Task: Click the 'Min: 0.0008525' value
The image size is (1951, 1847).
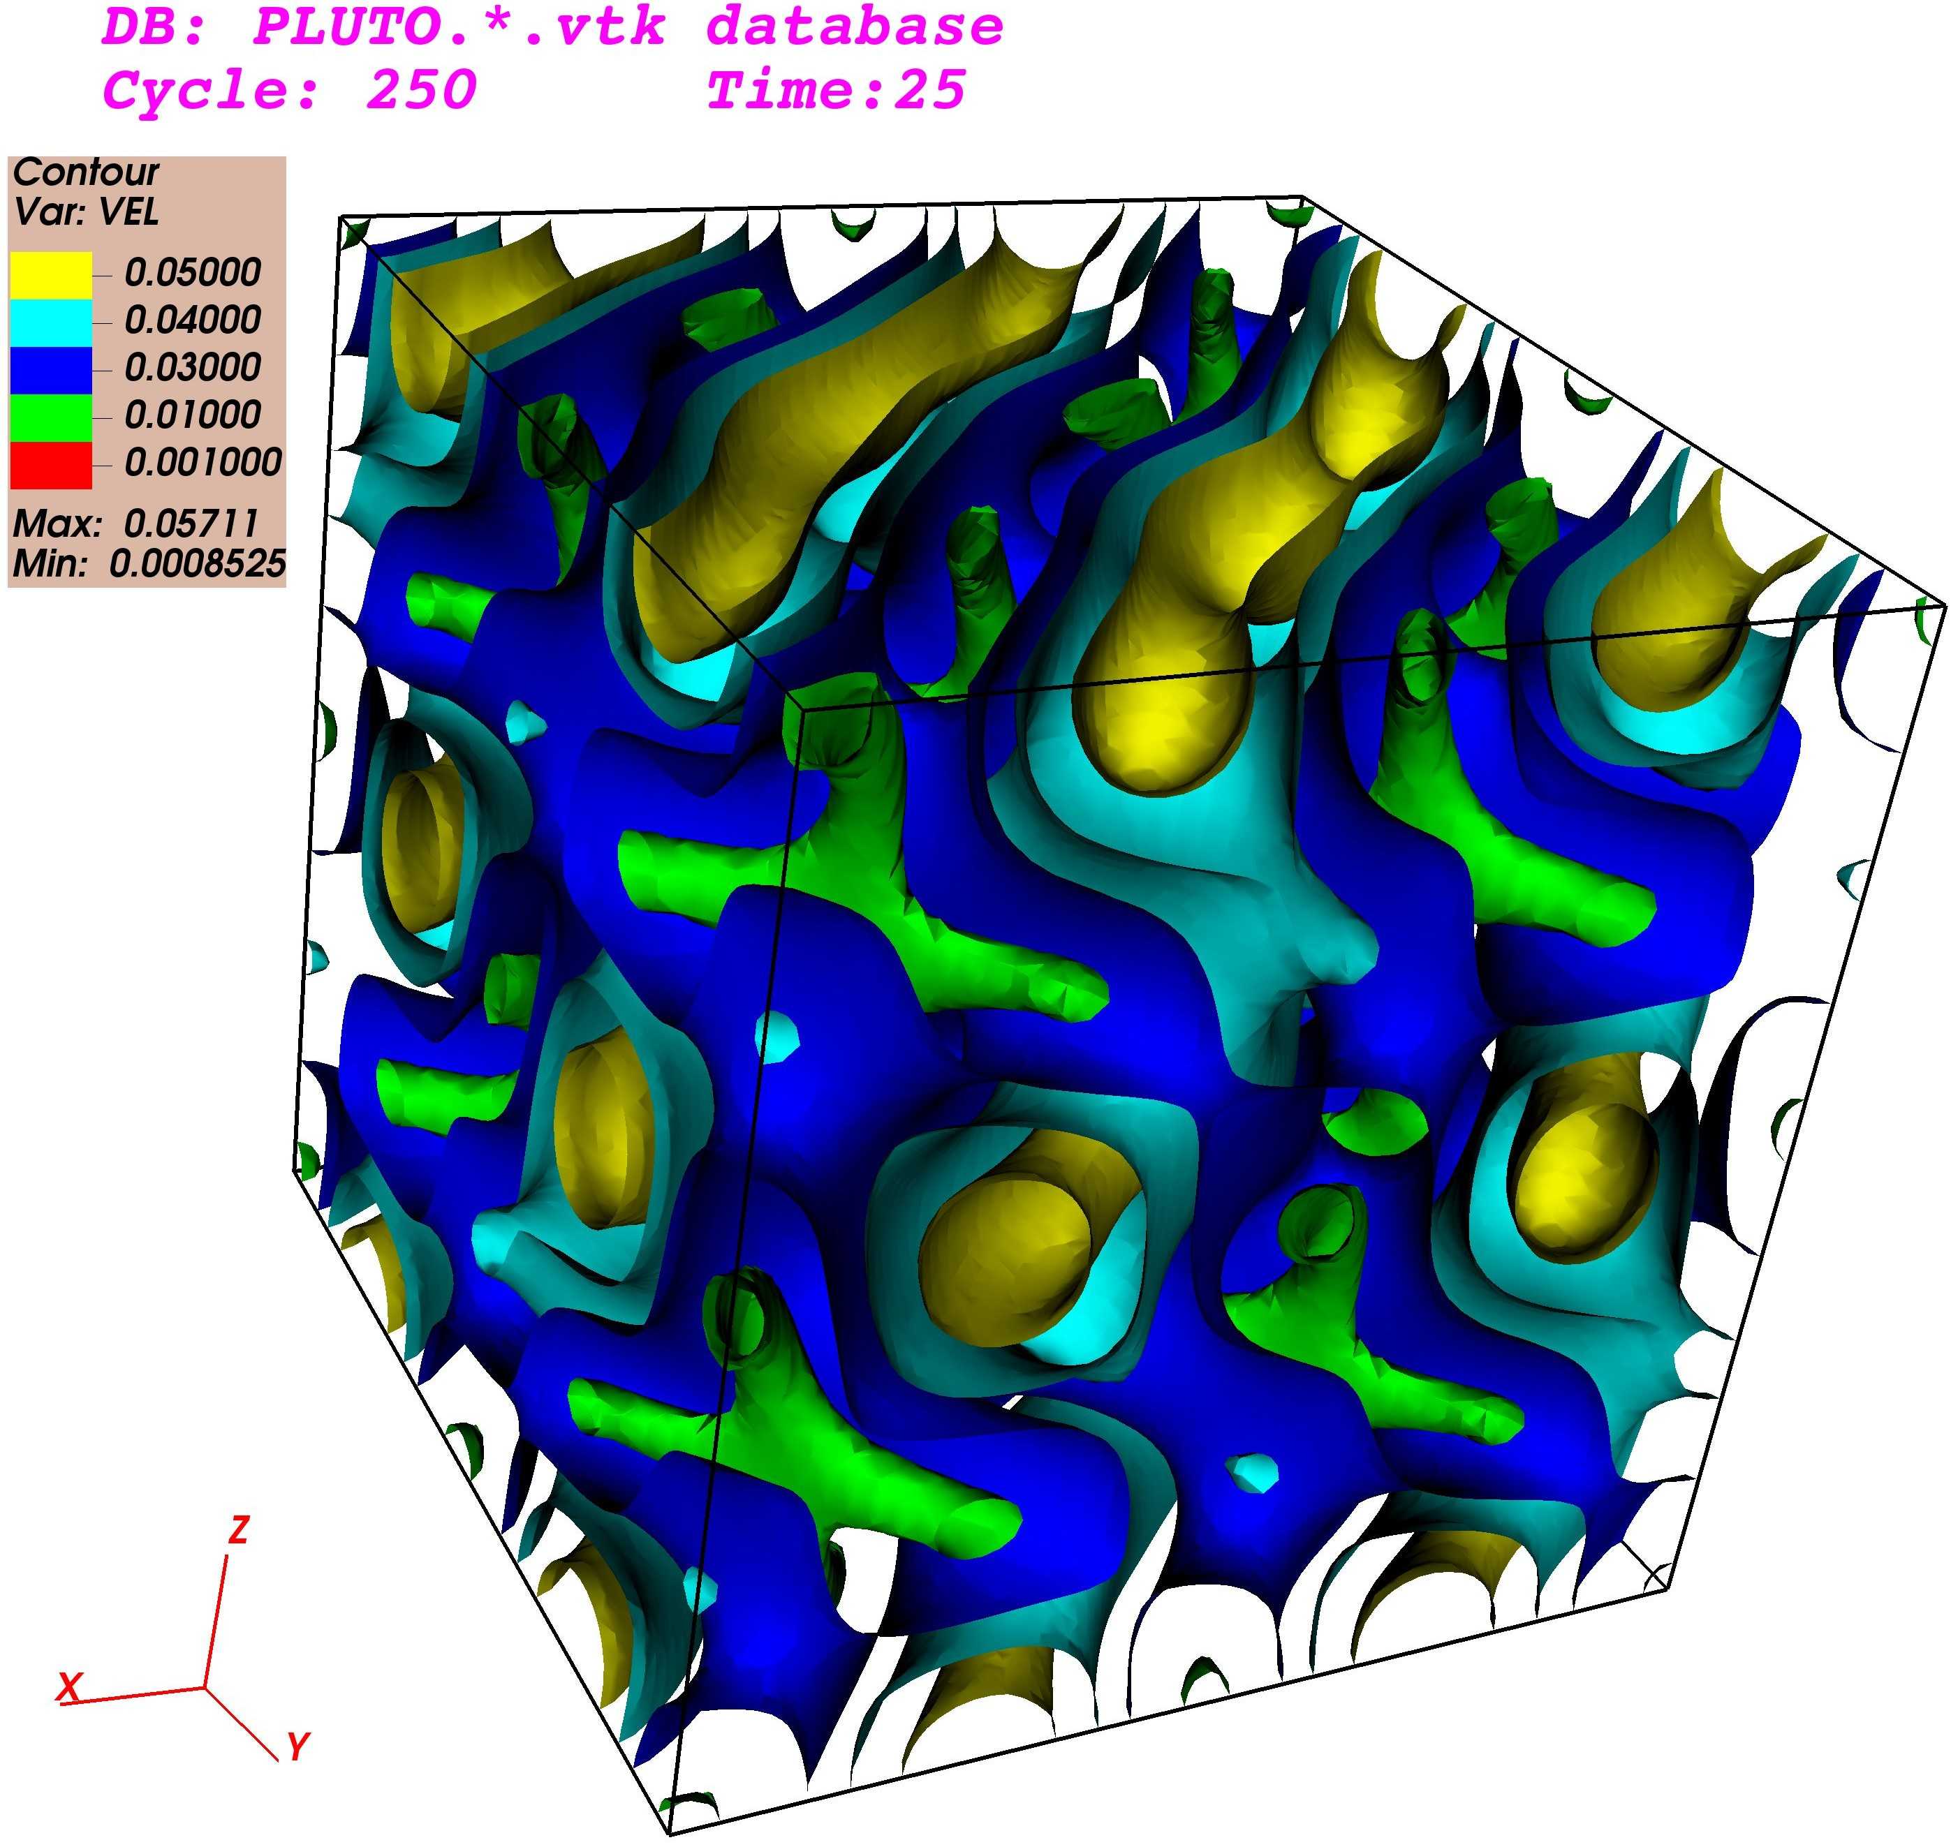Action: [x=149, y=563]
